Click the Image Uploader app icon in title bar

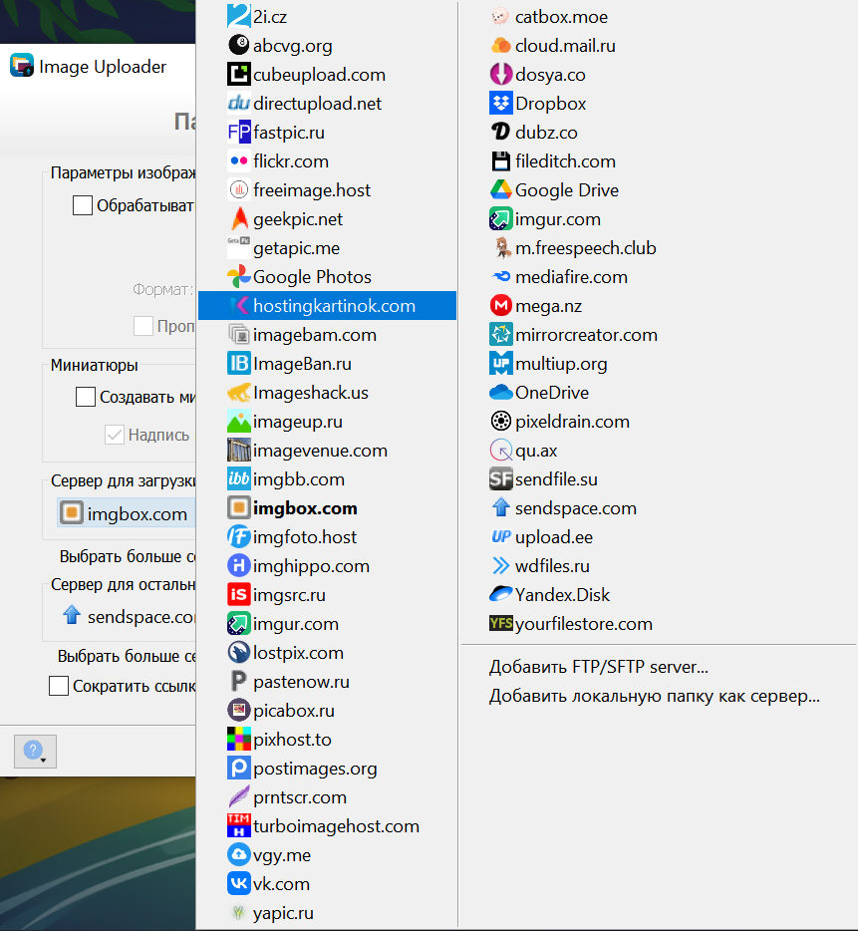pyautogui.click(x=22, y=66)
